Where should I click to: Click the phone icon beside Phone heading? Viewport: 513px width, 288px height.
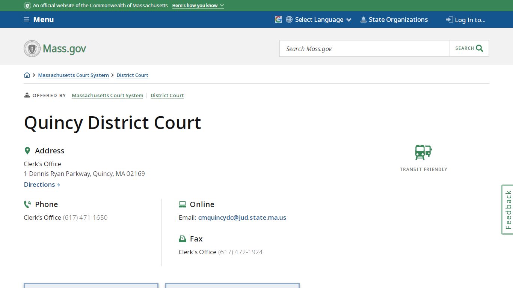click(x=27, y=204)
